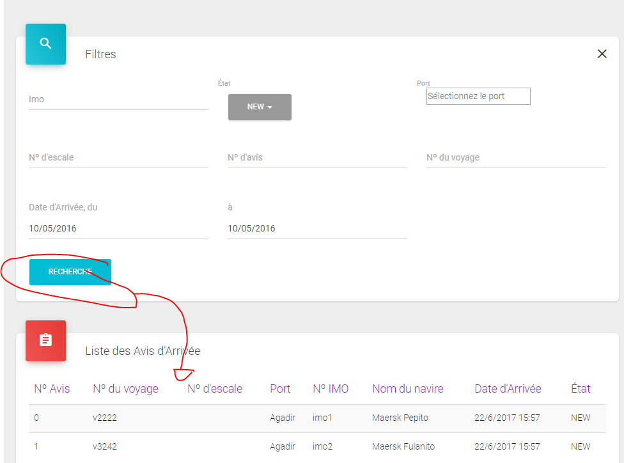
Task: Sort by État column header
Action: pyautogui.click(x=581, y=389)
